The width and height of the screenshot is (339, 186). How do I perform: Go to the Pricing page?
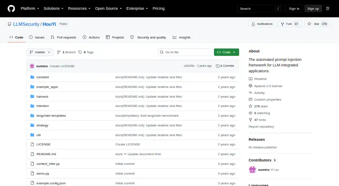tap(158, 8)
